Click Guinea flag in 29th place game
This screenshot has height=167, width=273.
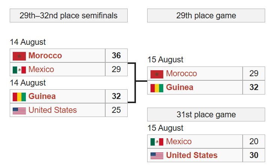pyautogui.click(x=157, y=88)
